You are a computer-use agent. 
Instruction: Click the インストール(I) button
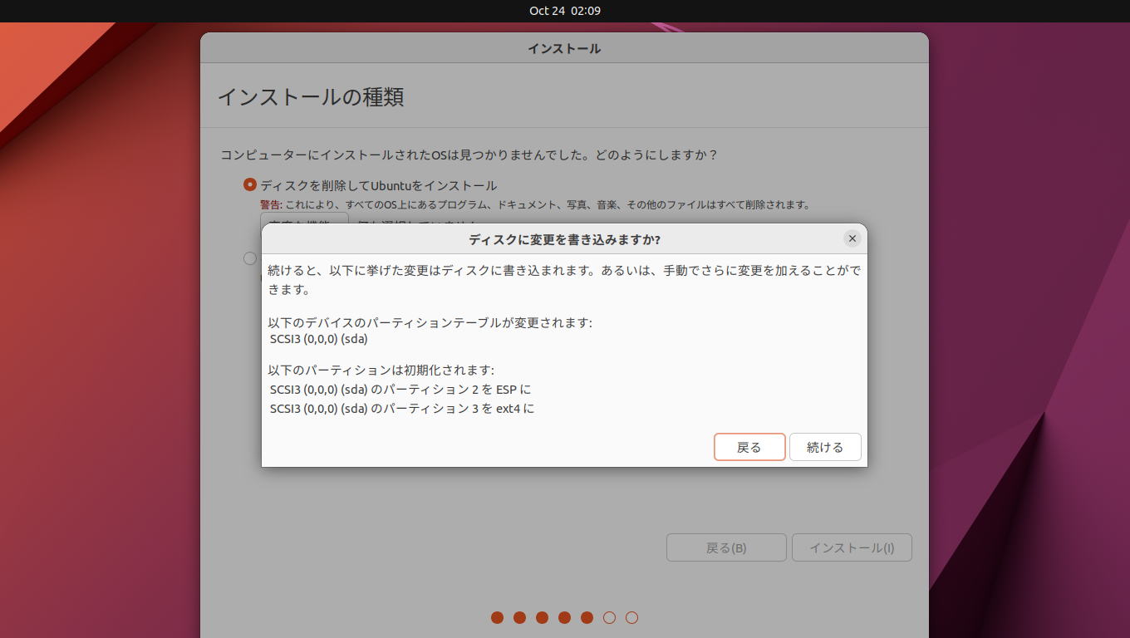click(852, 547)
